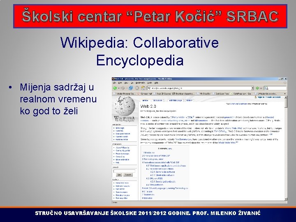Screen dimensions: 296x222
Task: Open the Back button history dropdown arrow
Action: click(118, 88)
